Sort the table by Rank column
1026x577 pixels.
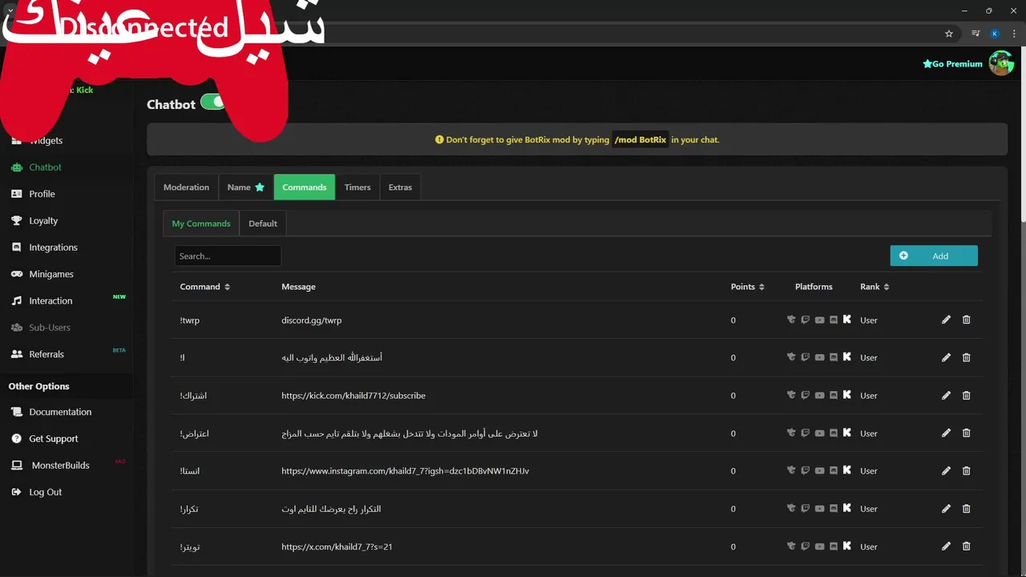[875, 287]
